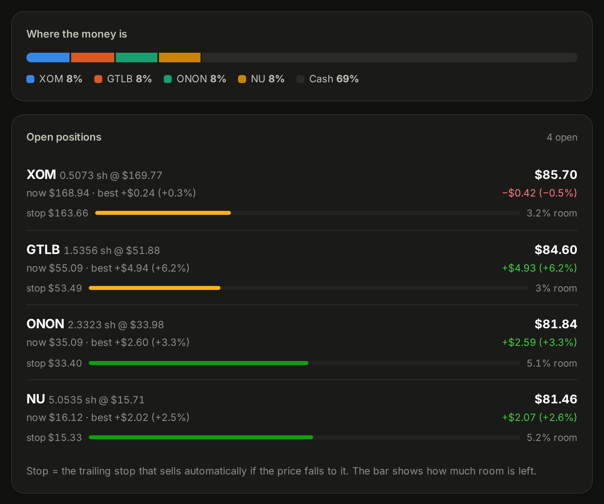Click the $81.46 position value
Screen dimensions: 604x504
556,399
